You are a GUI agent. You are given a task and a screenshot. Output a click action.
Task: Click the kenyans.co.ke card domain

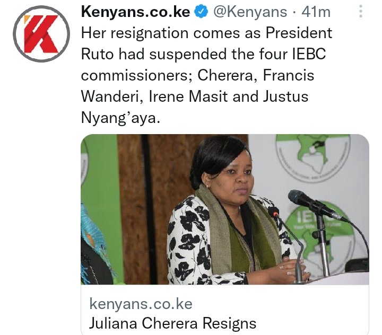[141, 304]
